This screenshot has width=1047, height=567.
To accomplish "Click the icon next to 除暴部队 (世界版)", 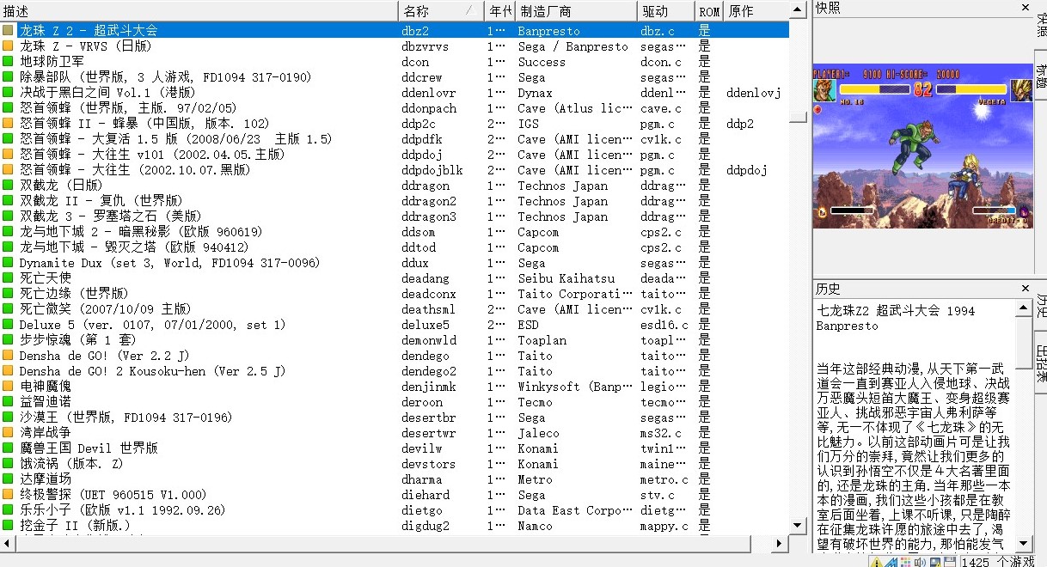I will pyautogui.click(x=9, y=77).
